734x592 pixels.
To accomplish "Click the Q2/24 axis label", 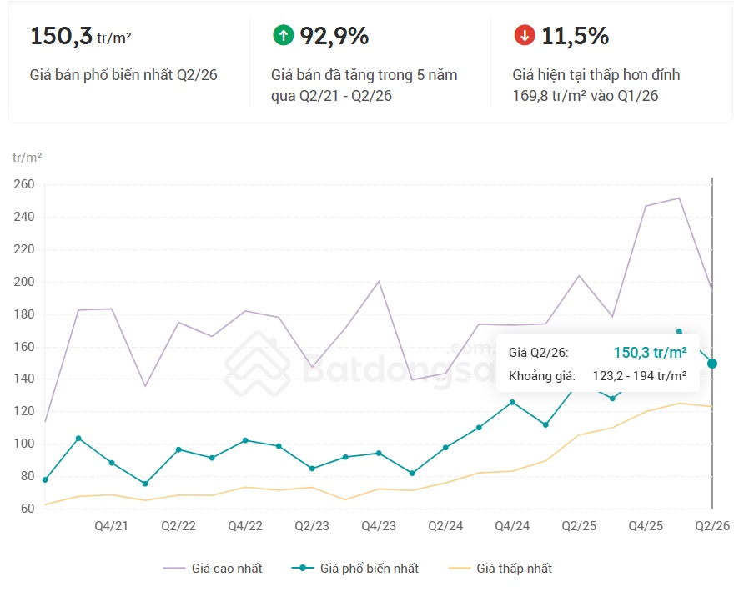I will point(445,526).
